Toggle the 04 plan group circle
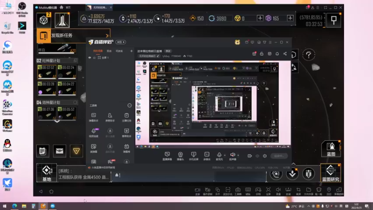 pos(75,102)
